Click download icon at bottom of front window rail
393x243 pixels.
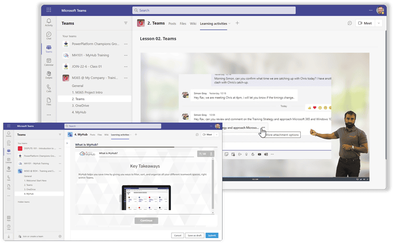9,236
